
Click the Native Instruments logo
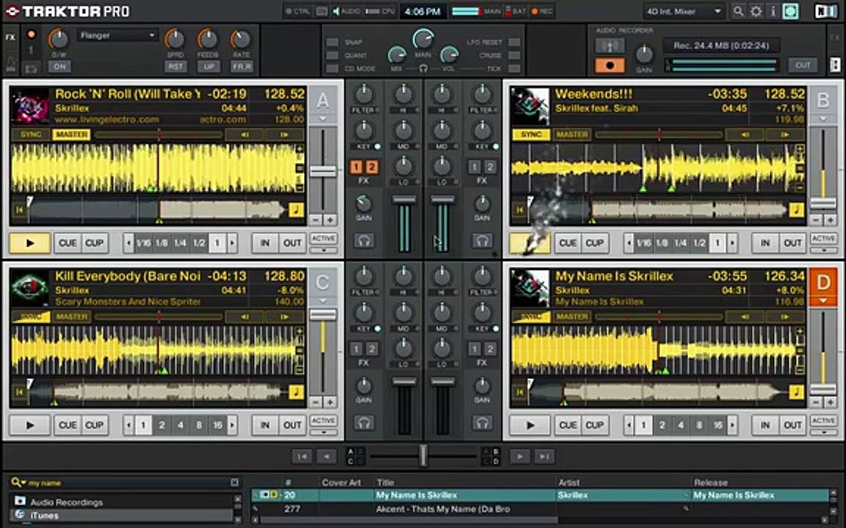tap(825, 11)
